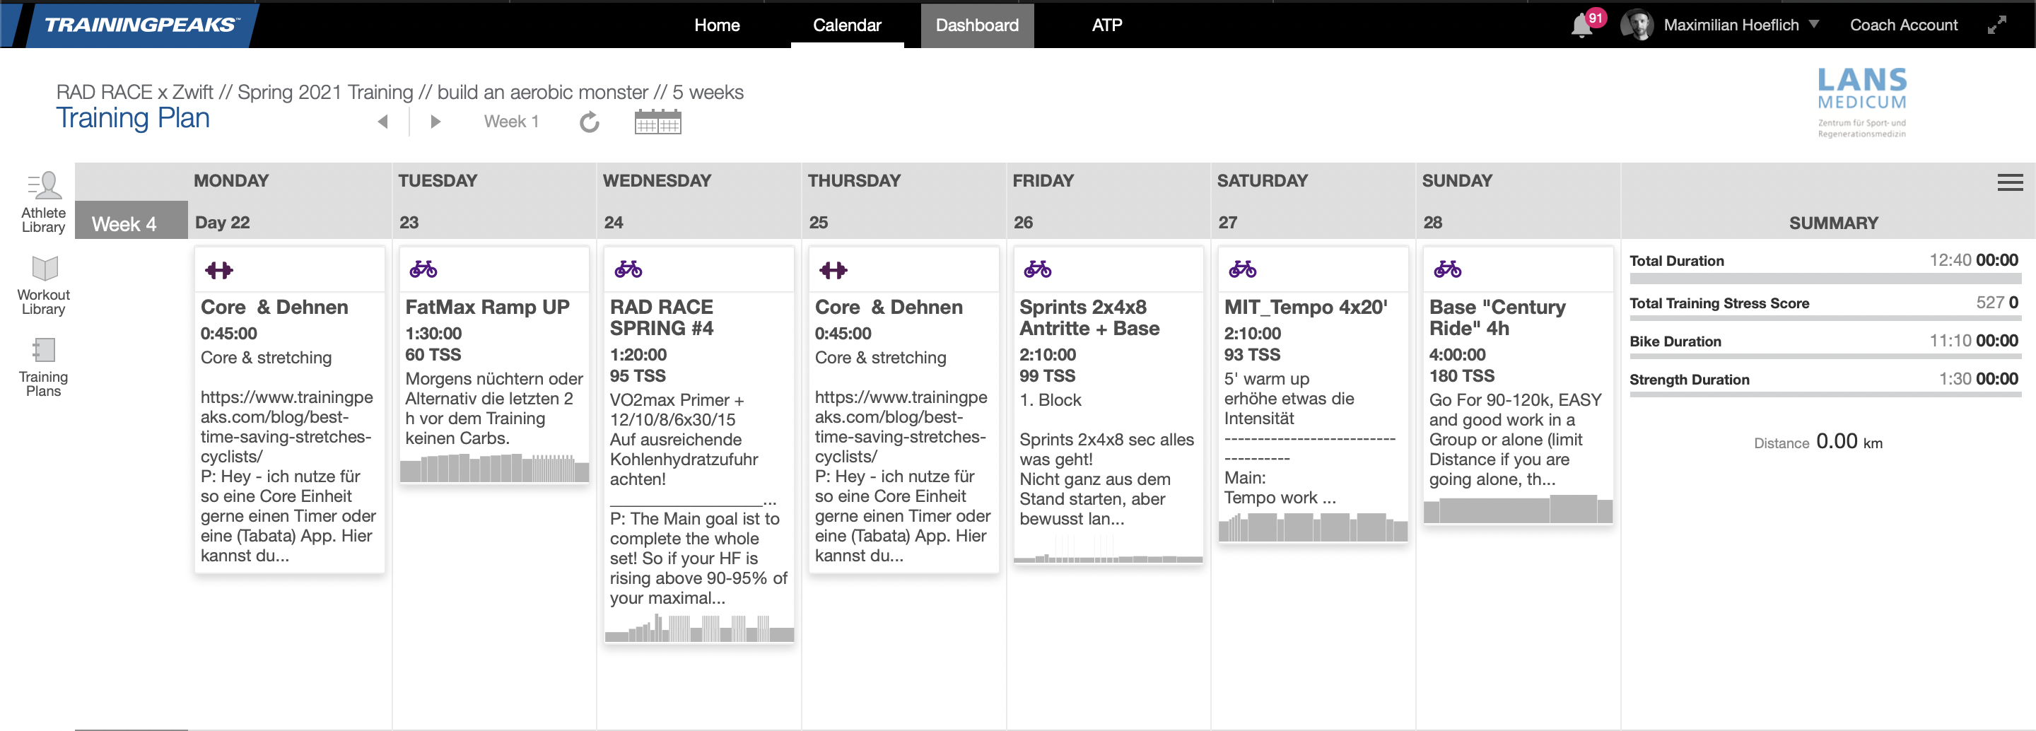
Task: Click the stretches blog URL on Monday
Action: pos(286,427)
